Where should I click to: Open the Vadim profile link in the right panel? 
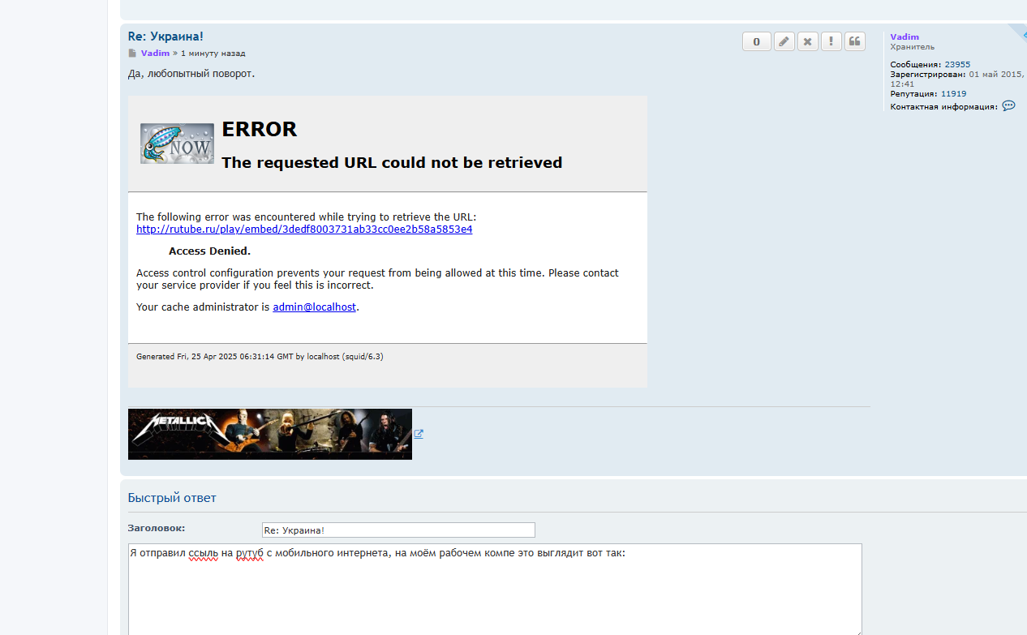tap(905, 36)
